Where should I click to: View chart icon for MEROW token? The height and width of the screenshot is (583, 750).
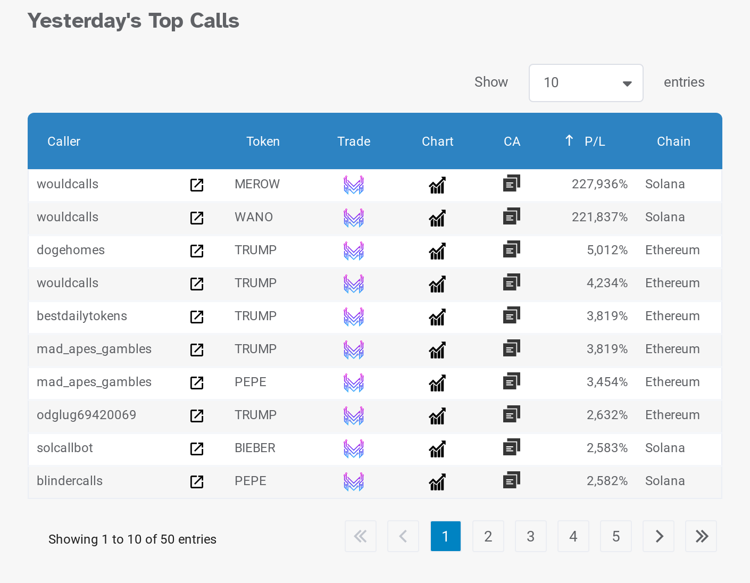437,185
